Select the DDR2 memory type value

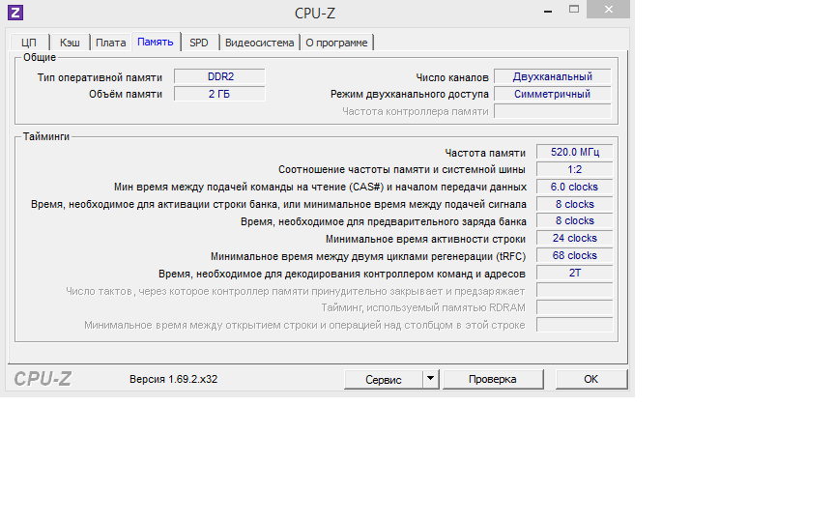(x=220, y=76)
